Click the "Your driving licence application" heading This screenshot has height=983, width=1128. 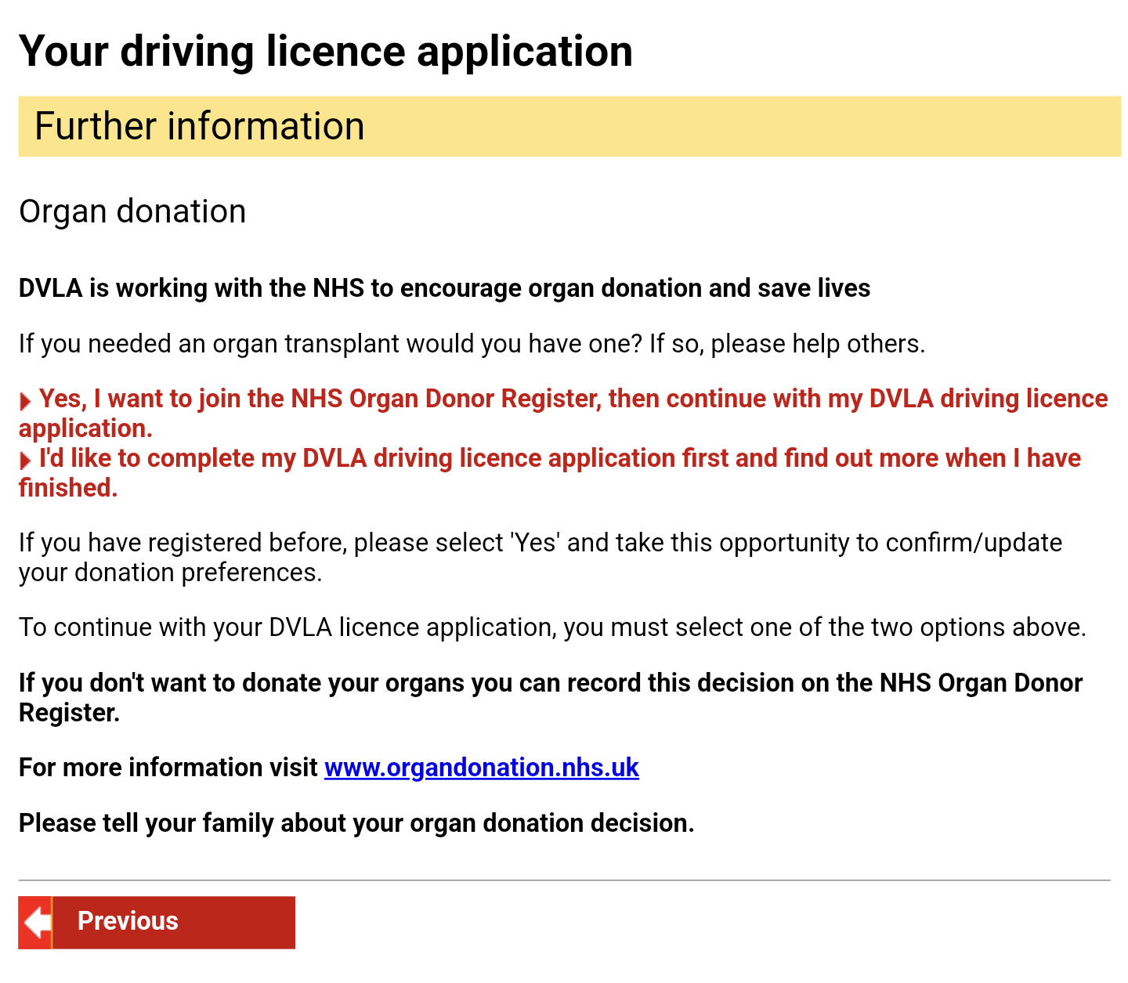325,52
